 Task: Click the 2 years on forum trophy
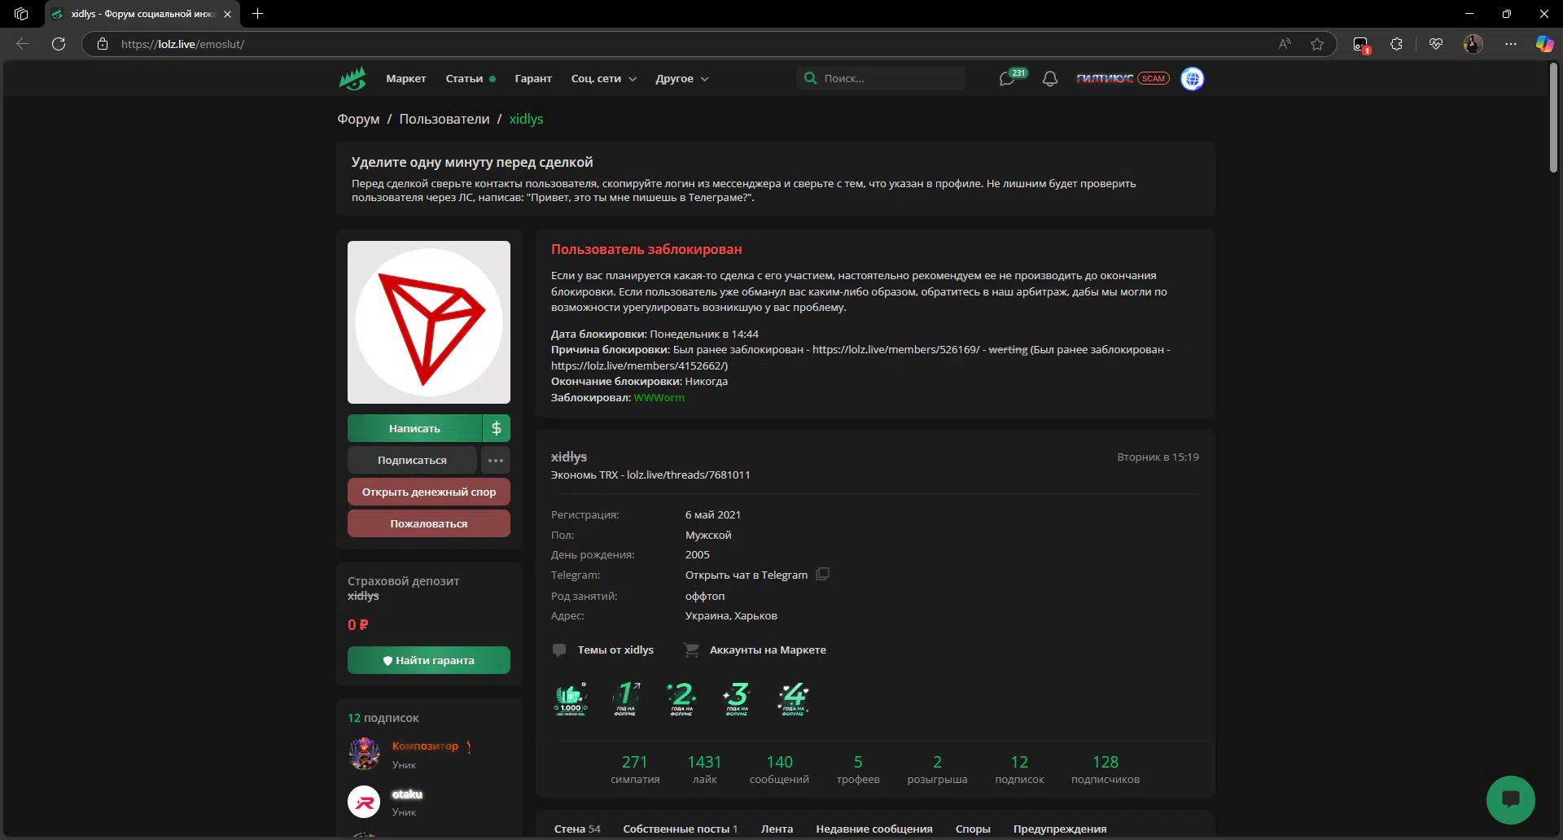coord(681,698)
